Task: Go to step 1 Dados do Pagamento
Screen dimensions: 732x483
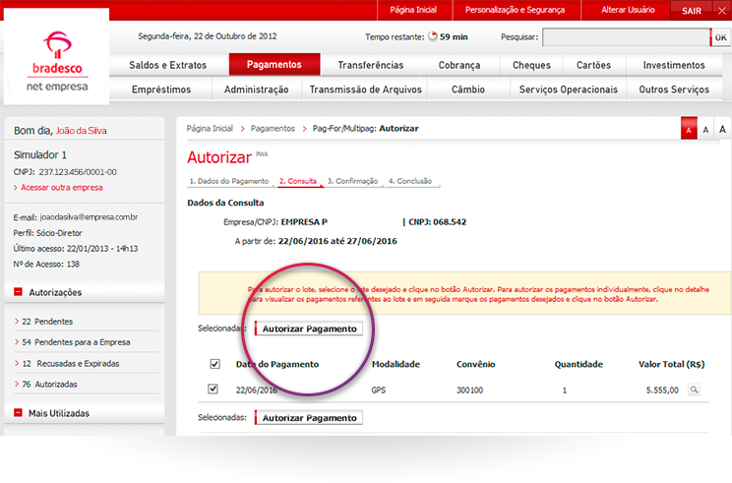Action: click(x=228, y=181)
